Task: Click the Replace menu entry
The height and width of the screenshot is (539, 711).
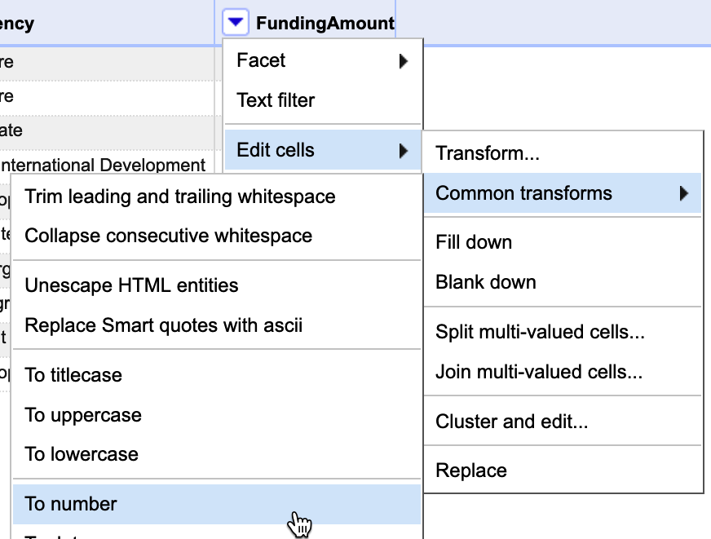Action: pos(471,471)
